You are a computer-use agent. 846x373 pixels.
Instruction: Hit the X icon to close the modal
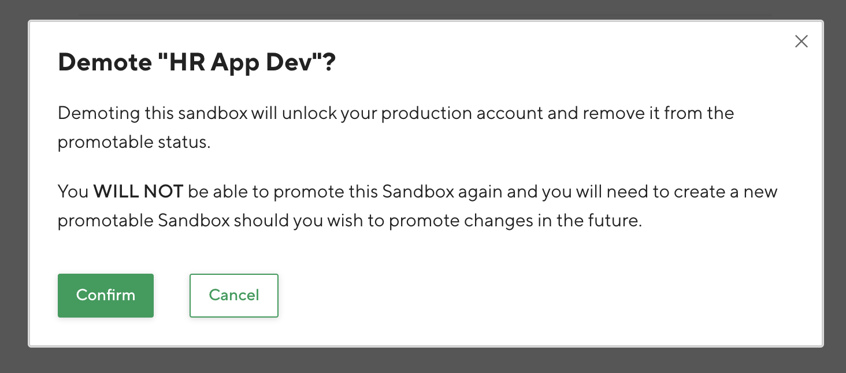pyautogui.click(x=801, y=42)
